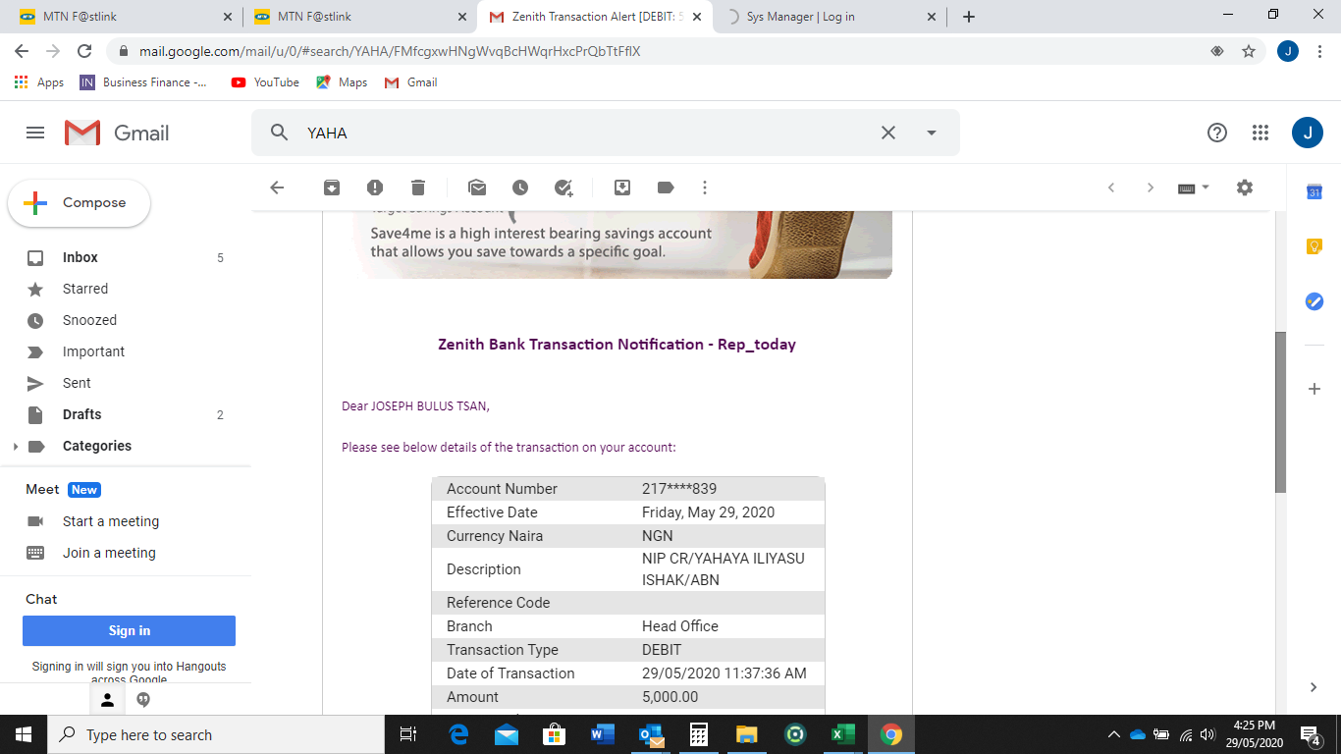Open Google apps grid
The height and width of the screenshot is (754, 1341).
point(1261,133)
